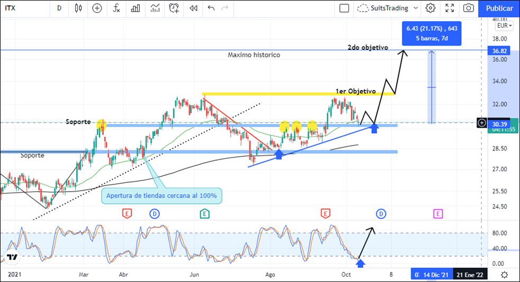Image resolution: width=520 pixels, height=282 pixels.
Task: Click the layout select square box
Action: pyautogui.click(x=344, y=8)
